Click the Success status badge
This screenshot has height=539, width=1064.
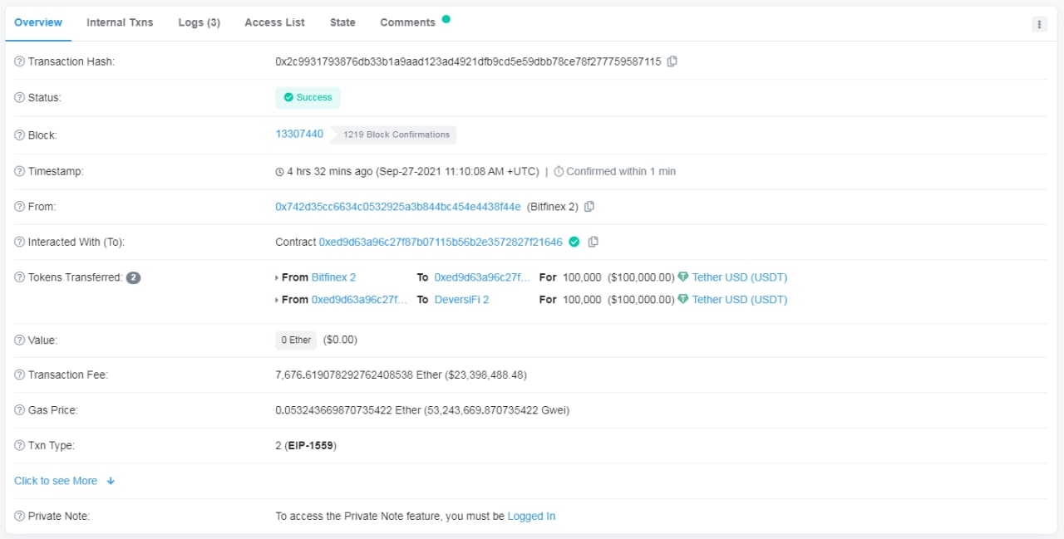(x=308, y=97)
